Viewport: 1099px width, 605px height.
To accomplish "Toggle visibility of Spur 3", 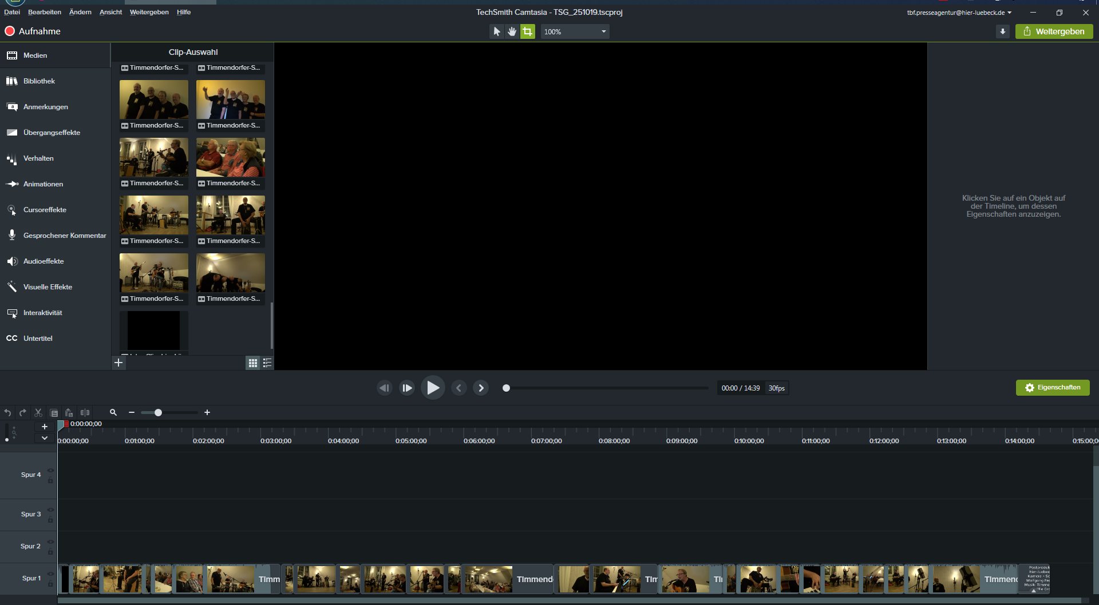I will click(x=50, y=510).
